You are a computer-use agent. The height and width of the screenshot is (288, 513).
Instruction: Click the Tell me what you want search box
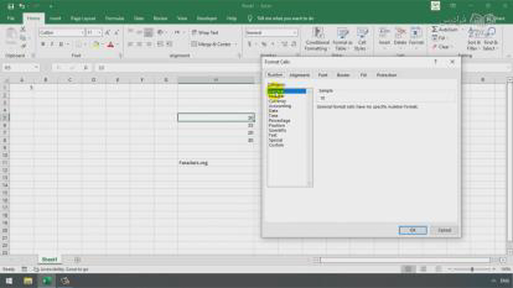tap(285, 18)
